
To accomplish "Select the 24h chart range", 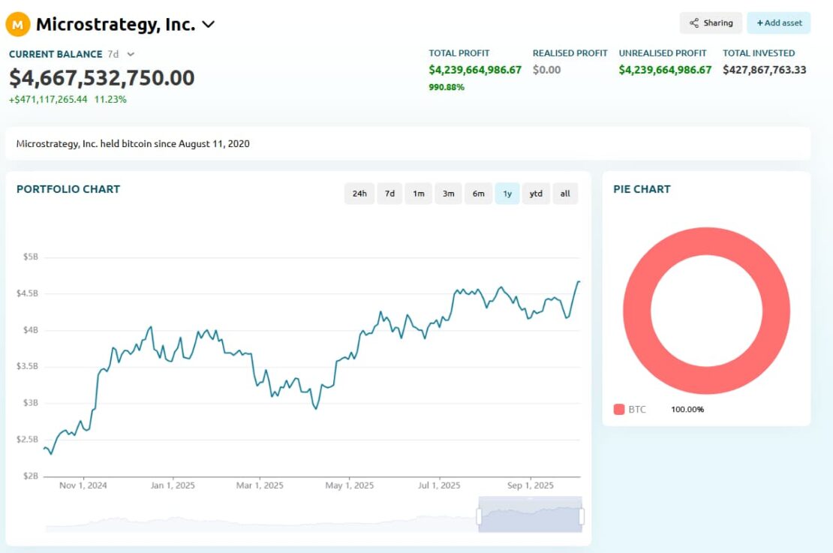I will [359, 194].
